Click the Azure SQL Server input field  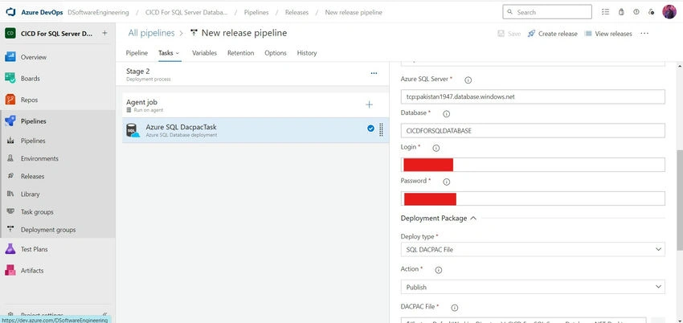[x=533, y=96]
